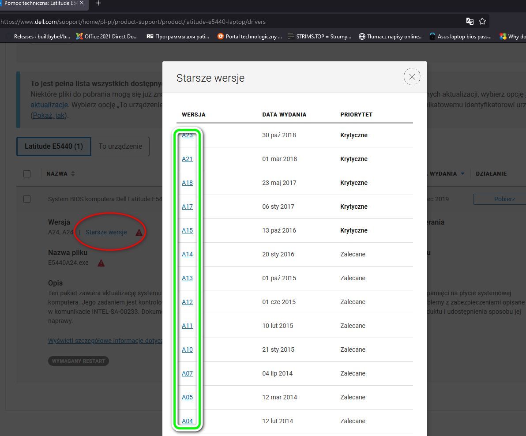Click the Starsze wersje dialog title
Image resolution: width=526 pixels, height=436 pixels.
click(x=210, y=78)
